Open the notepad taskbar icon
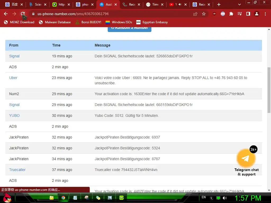This screenshot has height=203, width=271. 75,198
